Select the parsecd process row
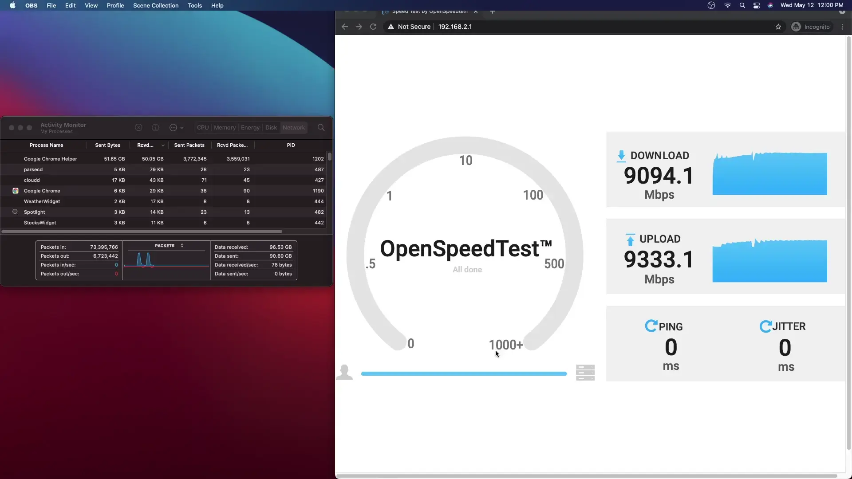 click(x=164, y=169)
